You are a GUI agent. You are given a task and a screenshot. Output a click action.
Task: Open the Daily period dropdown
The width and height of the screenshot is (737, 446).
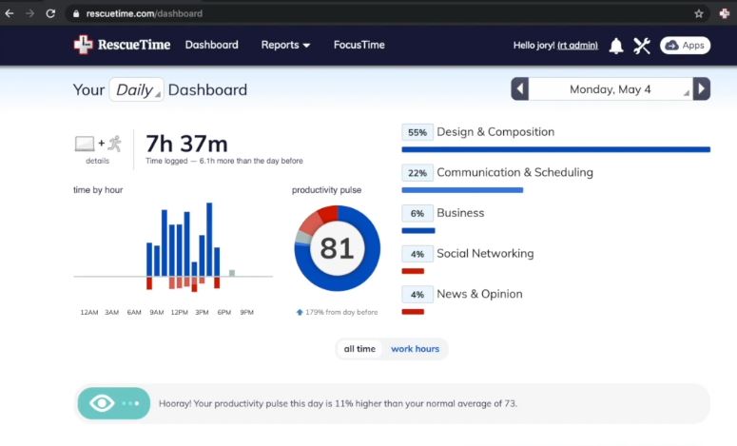(x=136, y=89)
